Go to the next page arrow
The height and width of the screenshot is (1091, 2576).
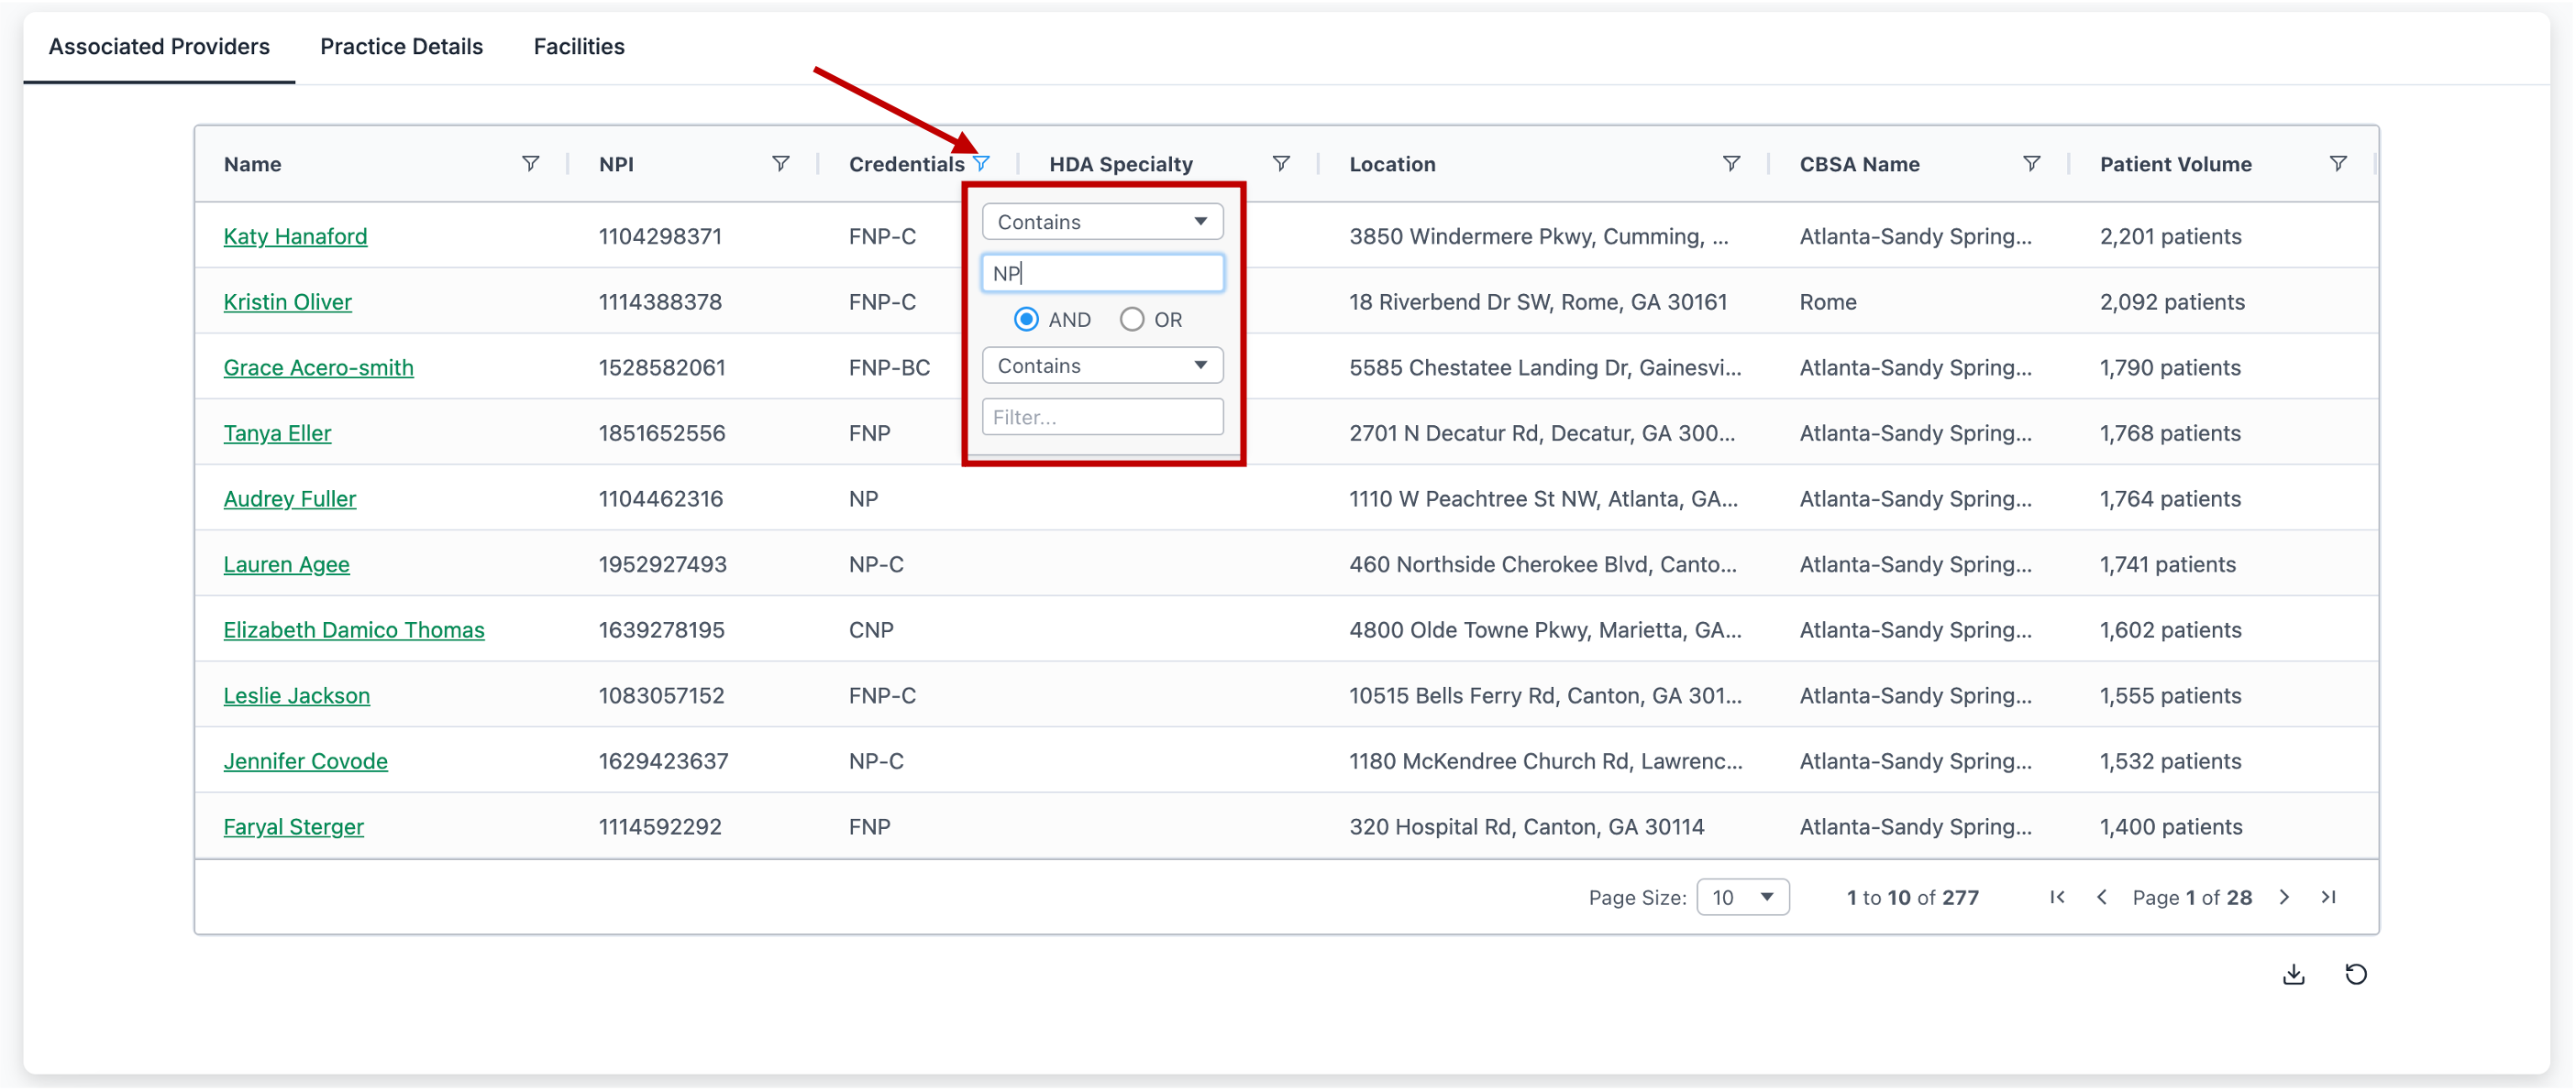tap(2284, 897)
